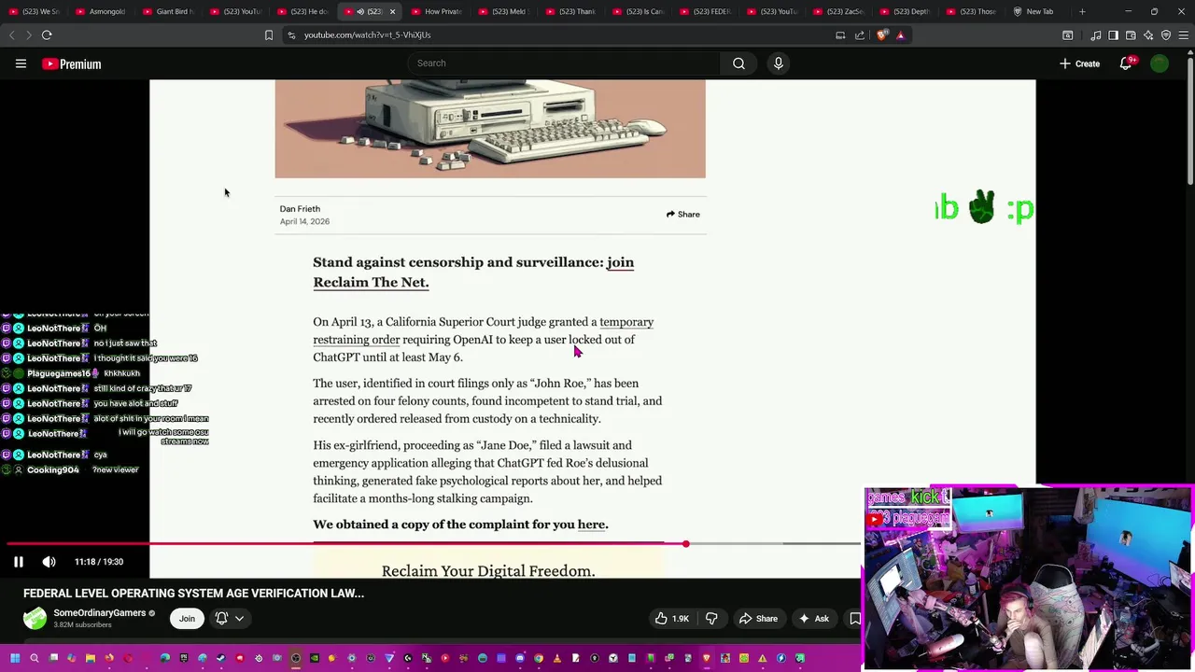Switch to the ZacSe tab
The width and height of the screenshot is (1195, 672).
[x=838, y=11]
